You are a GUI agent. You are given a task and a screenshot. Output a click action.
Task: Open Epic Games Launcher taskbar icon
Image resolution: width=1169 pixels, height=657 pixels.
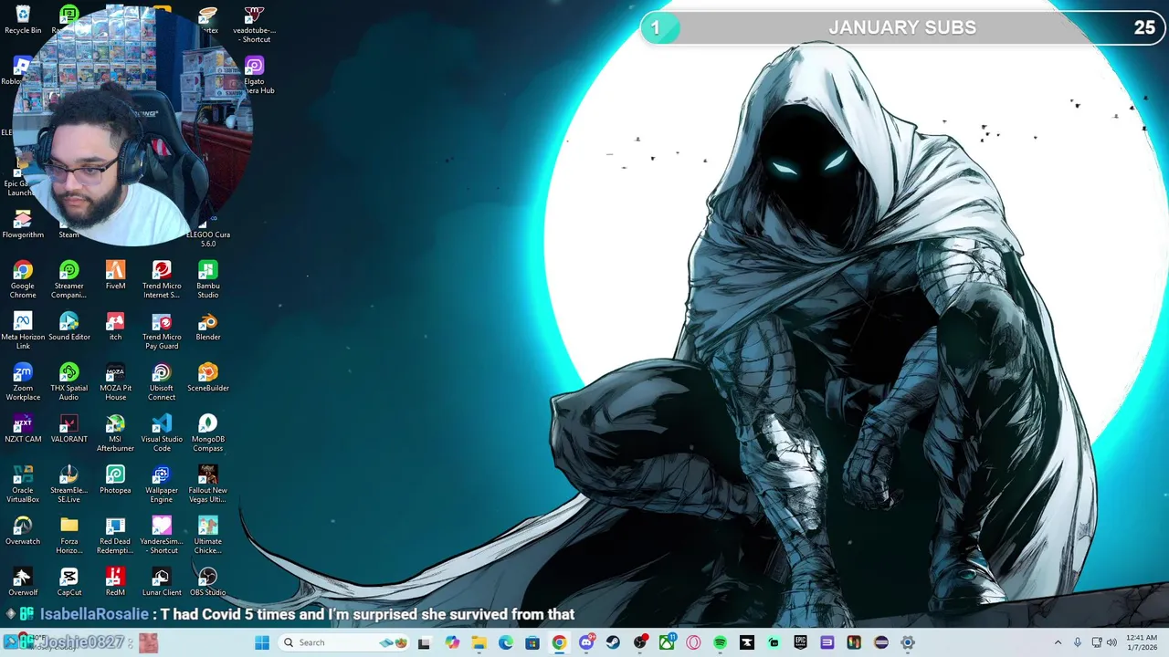(800, 642)
